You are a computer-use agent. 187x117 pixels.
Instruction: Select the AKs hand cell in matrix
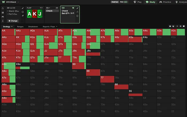coord(22,32)
